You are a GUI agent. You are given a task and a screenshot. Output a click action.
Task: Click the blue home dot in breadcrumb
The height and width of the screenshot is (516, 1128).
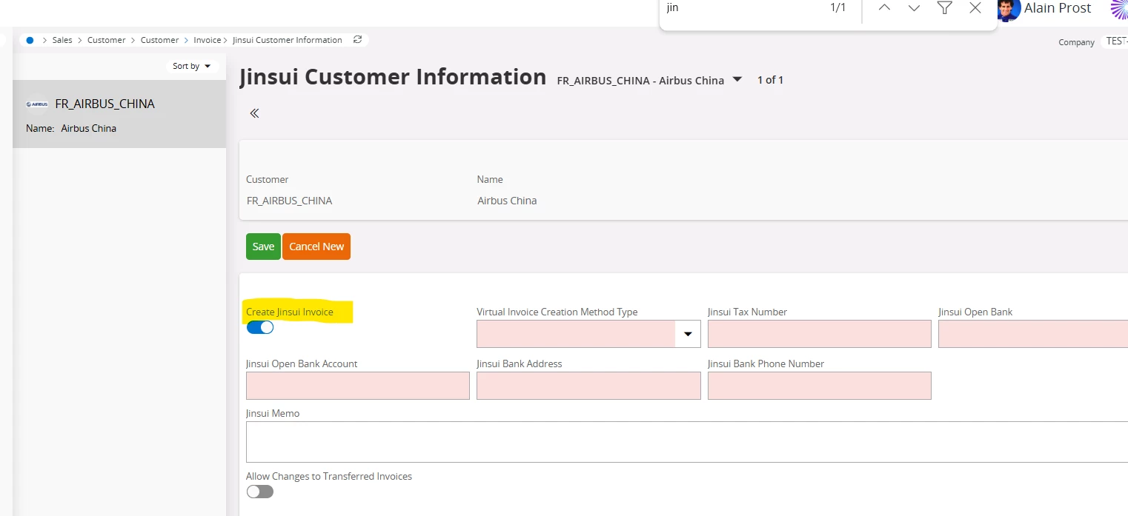(x=30, y=40)
